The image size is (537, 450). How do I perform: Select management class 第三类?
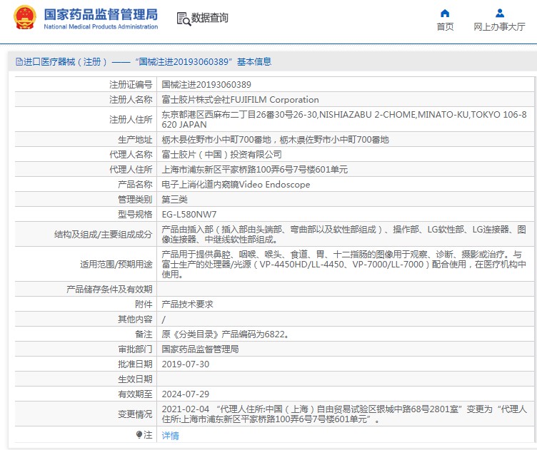tap(175, 200)
